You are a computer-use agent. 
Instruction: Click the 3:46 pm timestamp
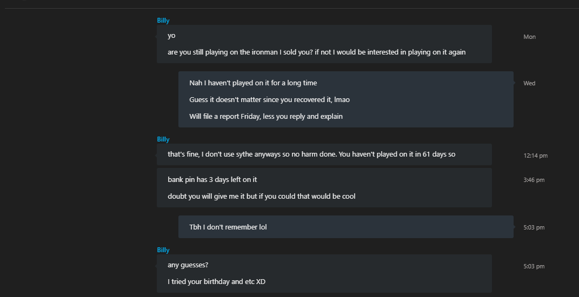pos(534,180)
